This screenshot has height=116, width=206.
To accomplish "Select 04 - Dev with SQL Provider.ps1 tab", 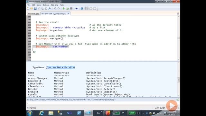I will 54,14.
